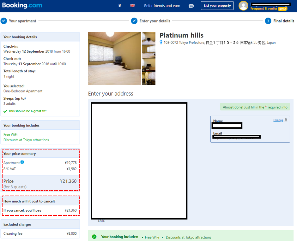Click the property address text
The image size is (297, 241).
(220, 43)
